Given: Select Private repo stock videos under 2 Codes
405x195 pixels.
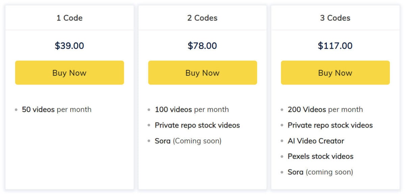Looking at the screenshot, I should click(x=197, y=125).
